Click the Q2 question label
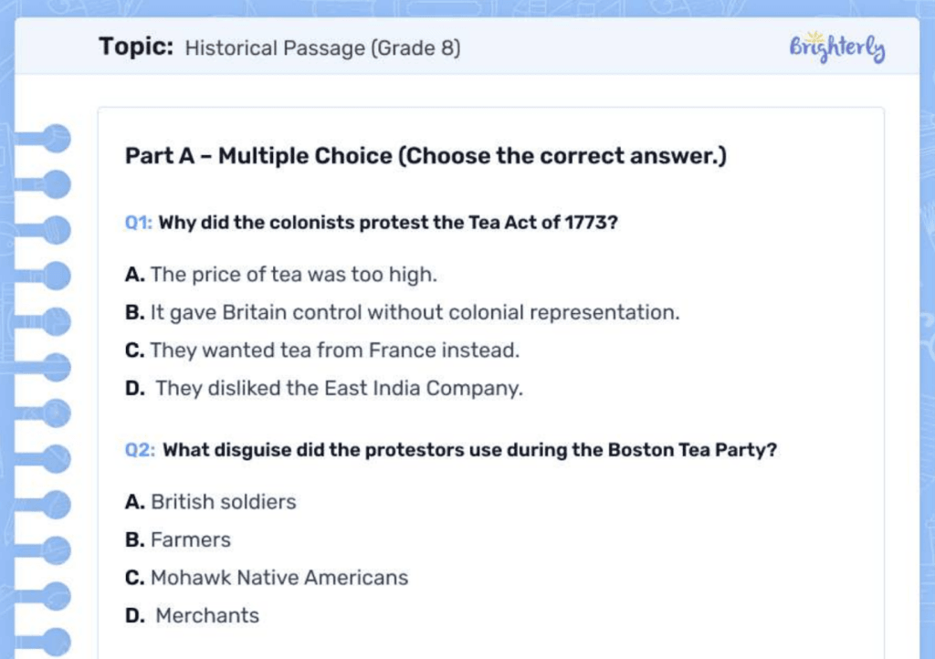The image size is (935, 659). point(140,450)
